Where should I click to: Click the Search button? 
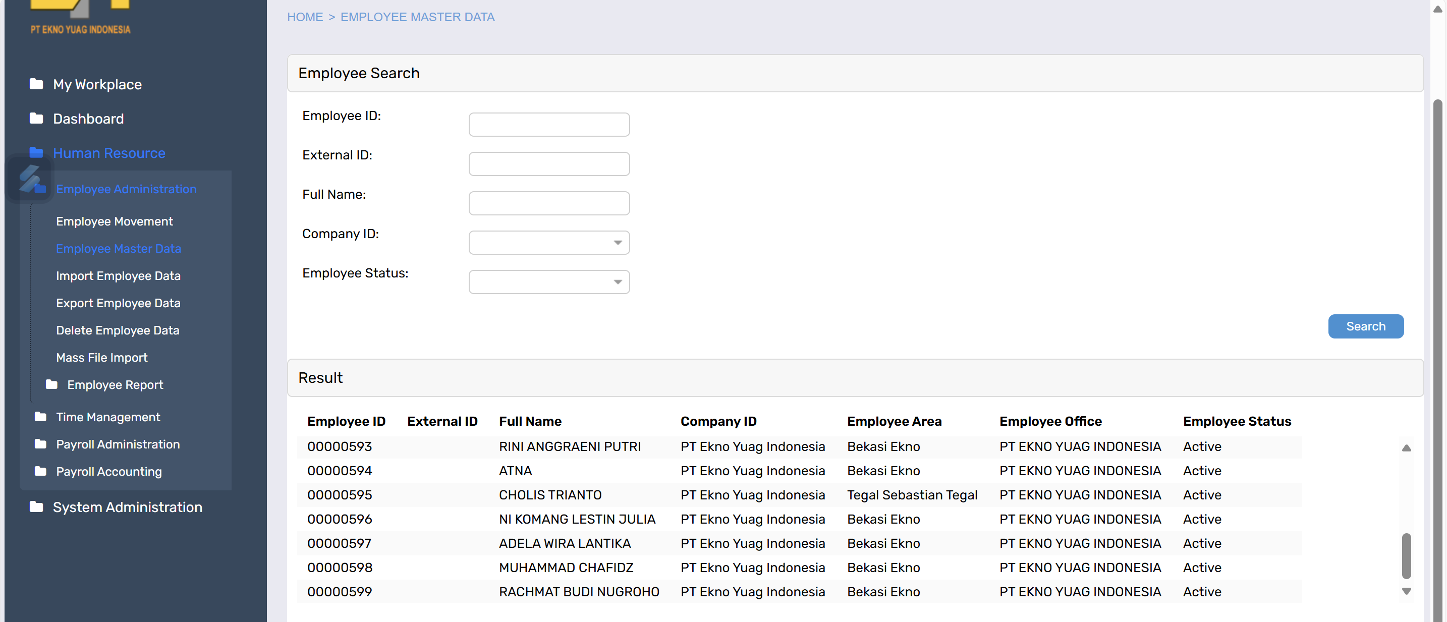tap(1366, 326)
